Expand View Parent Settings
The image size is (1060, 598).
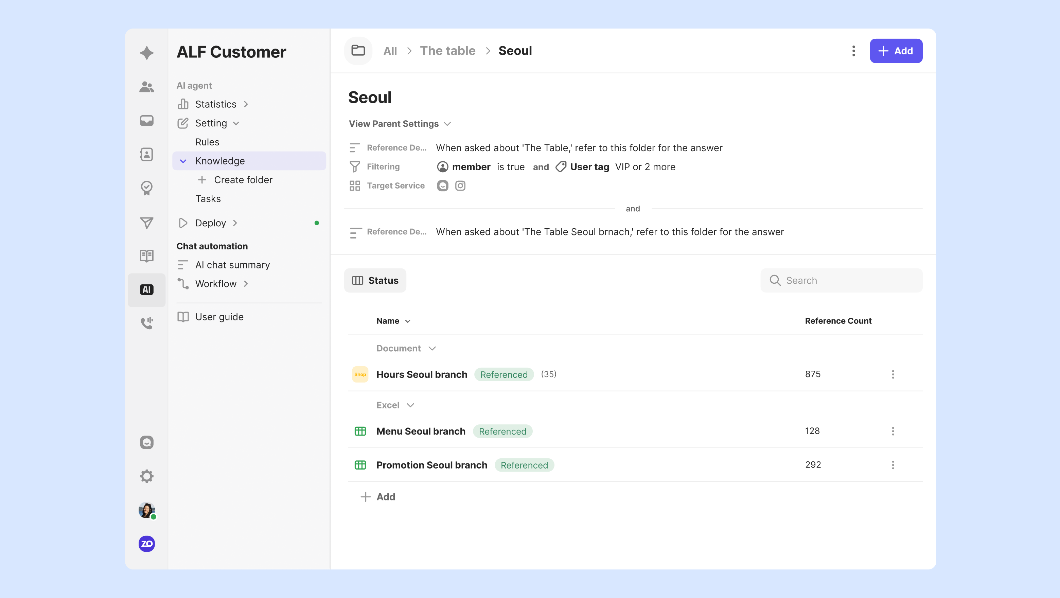point(400,123)
